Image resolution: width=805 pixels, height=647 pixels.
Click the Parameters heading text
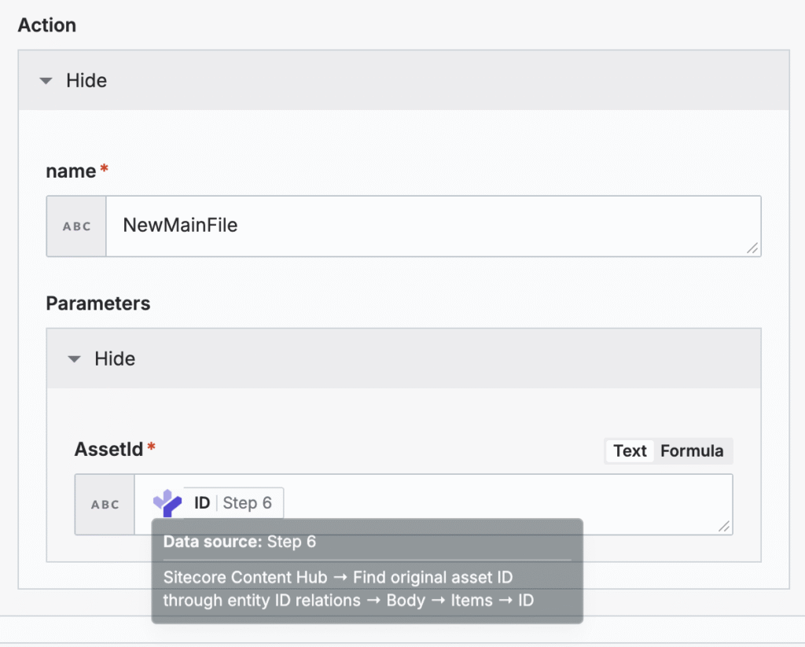[x=98, y=303]
